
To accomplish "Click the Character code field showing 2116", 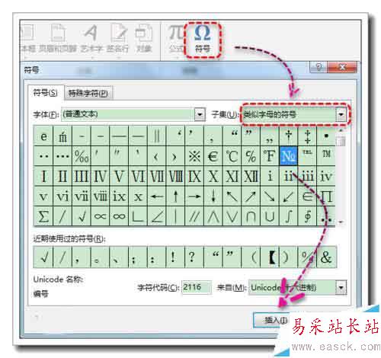I will point(197,287).
